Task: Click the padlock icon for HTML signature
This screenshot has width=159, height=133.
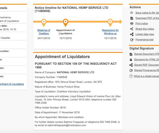Action: 131,60
